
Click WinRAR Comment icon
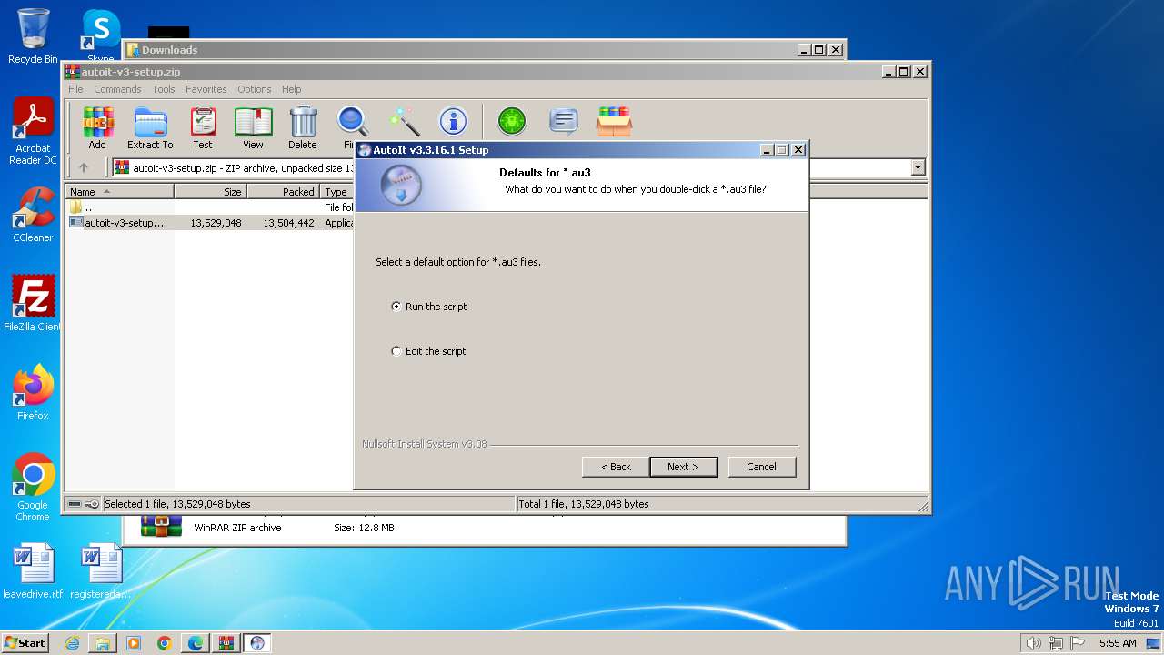564,121
